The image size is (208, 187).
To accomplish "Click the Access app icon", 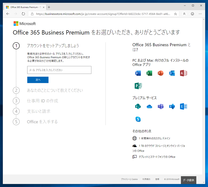I will [x=183, y=73].
